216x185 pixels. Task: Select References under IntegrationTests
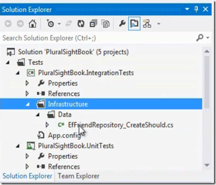pyautogui.click(x=64, y=93)
